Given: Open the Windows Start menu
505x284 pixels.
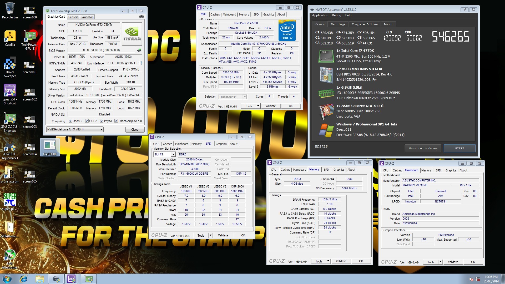Looking at the screenshot, I should [x=7, y=279].
